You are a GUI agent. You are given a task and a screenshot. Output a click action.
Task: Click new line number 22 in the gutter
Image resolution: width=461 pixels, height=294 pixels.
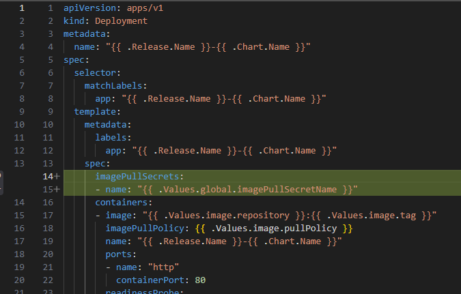pyautogui.click(x=47, y=280)
